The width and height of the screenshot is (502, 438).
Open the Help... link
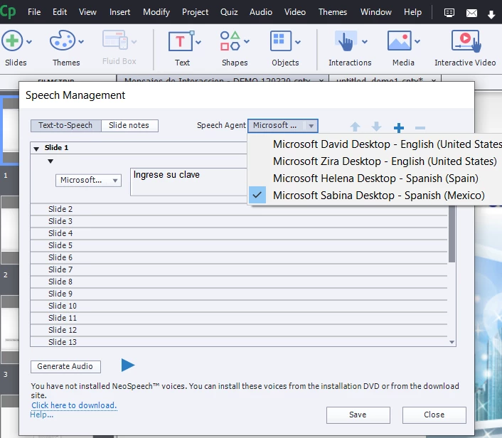(x=42, y=415)
